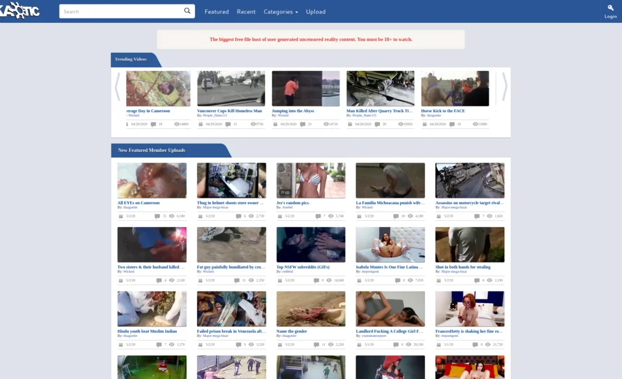Open the Jumping into the Abyss title link

[293, 111]
